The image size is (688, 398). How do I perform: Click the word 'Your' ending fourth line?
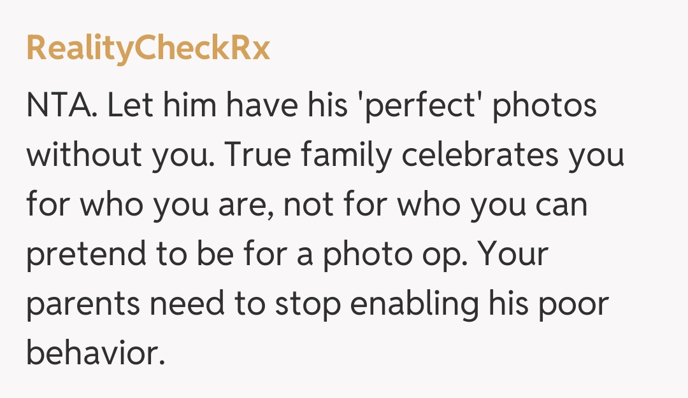tap(513, 255)
